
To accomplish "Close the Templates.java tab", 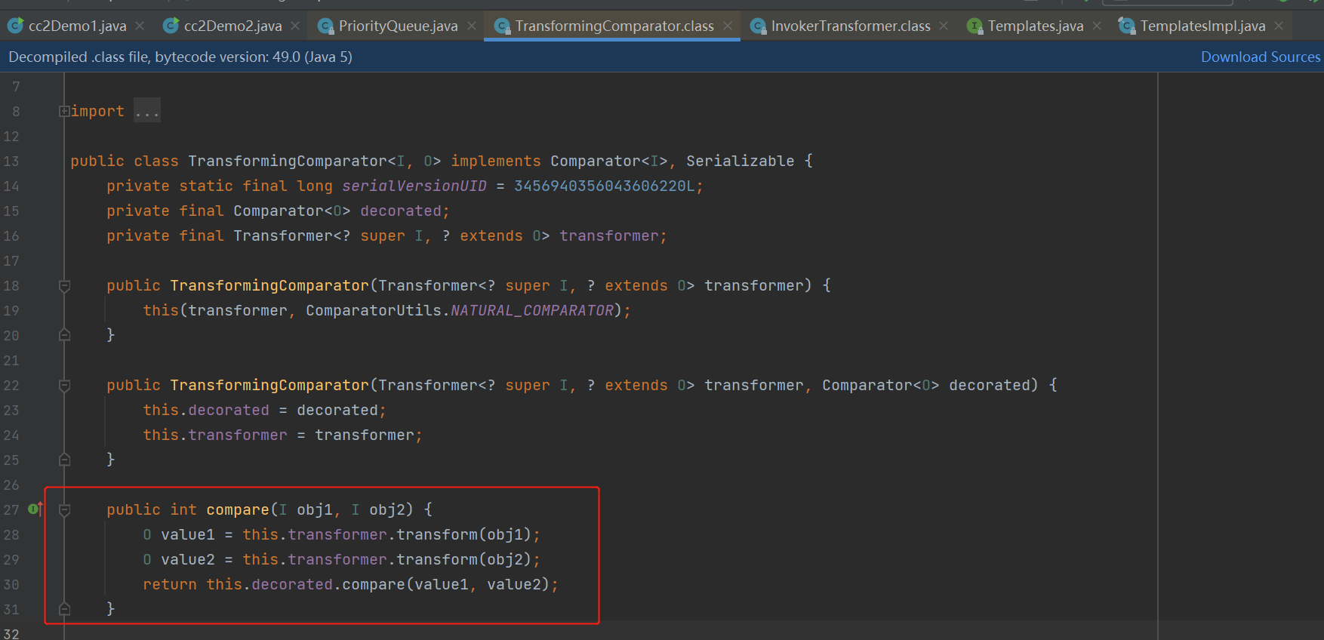I will coord(1097,26).
